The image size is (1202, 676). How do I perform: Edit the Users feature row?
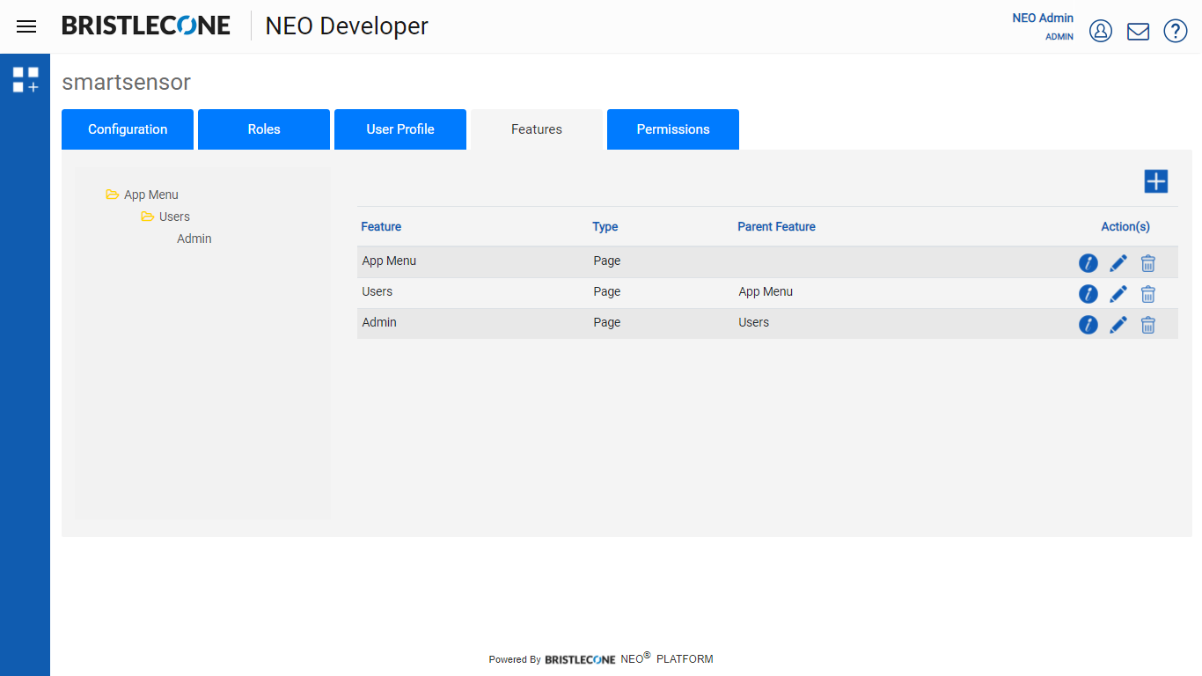(x=1118, y=294)
